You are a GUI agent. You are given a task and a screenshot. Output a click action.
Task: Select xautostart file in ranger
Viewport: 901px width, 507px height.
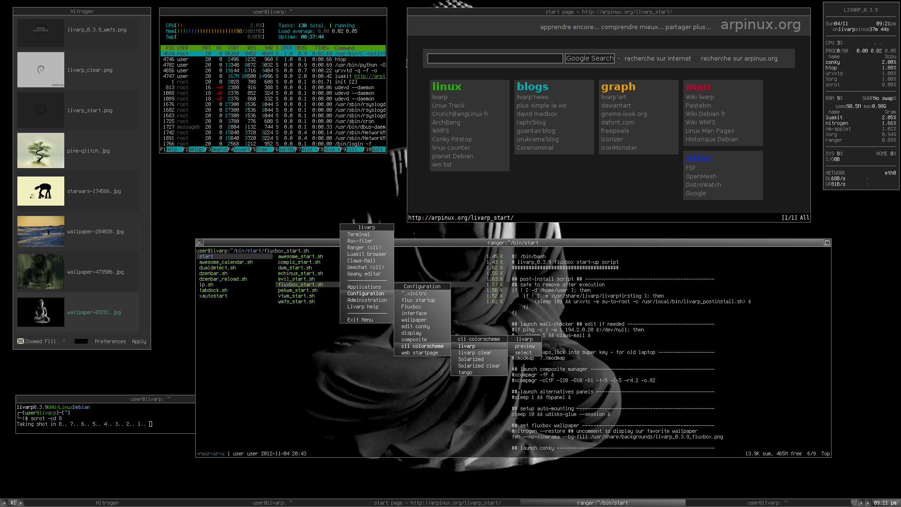click(x=213, y=296)
